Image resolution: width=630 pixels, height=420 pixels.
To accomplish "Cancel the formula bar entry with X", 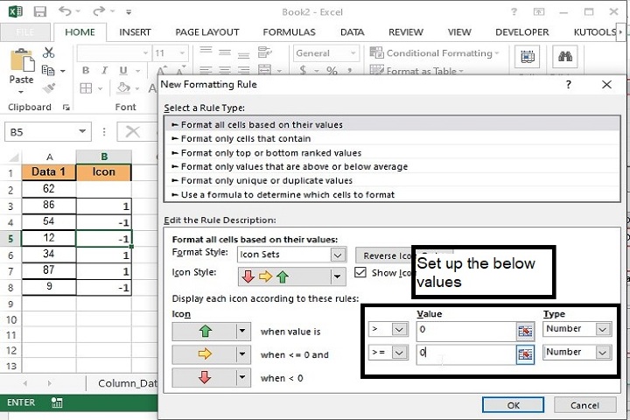I will coord(132,131).
